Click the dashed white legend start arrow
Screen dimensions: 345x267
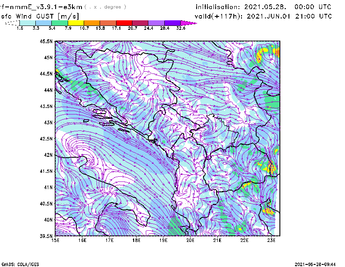(12, 23)
